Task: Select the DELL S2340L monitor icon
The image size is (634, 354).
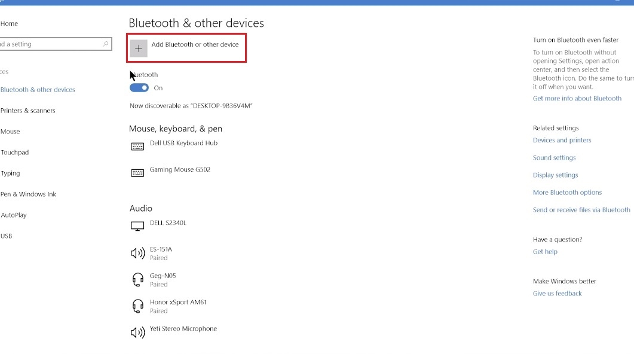Action: 136,225
